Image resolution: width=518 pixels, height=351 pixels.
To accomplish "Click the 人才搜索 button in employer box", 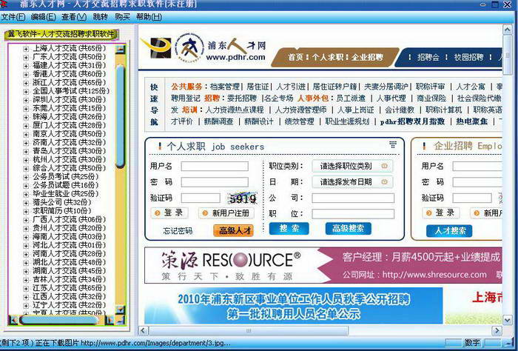I will click(449, 231).
